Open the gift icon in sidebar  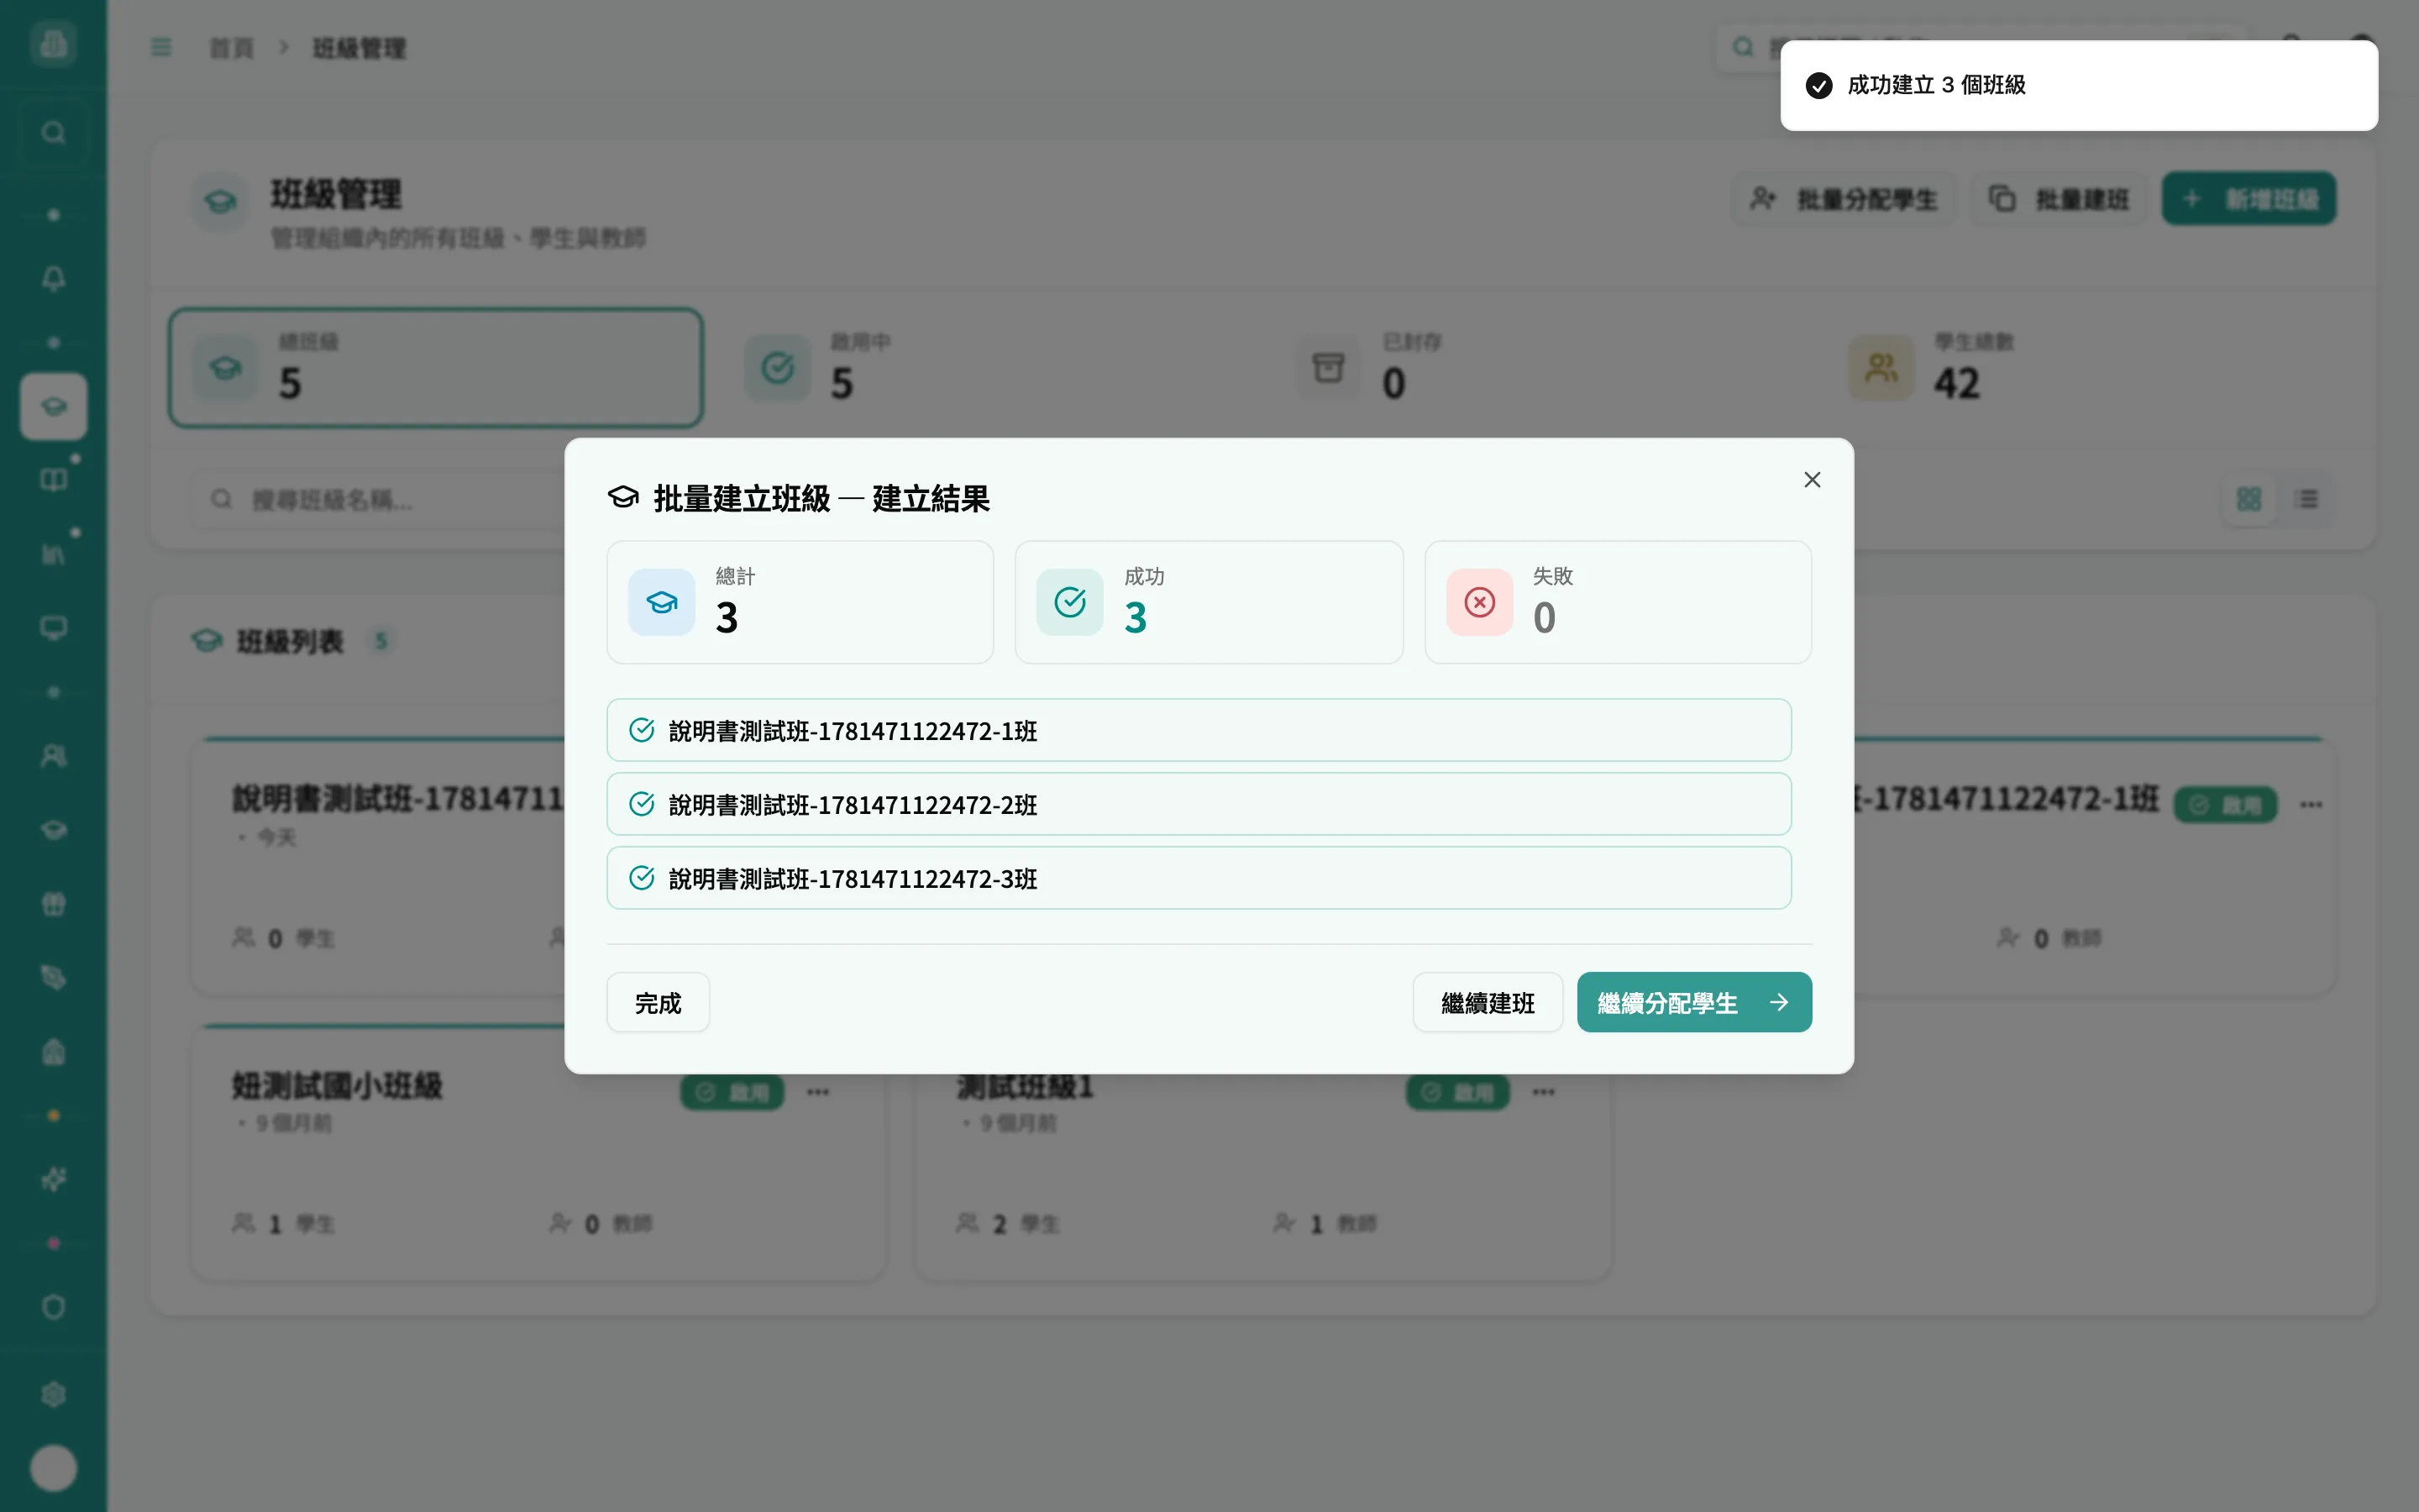point(53,904)
